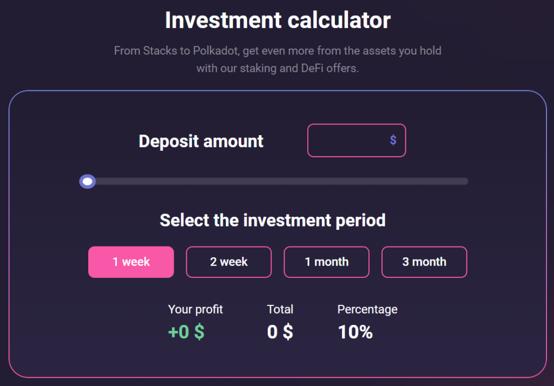The width and height of the screenshot is (554, 386).
Task: Click the Select the investment period heading
Action: 273,221
